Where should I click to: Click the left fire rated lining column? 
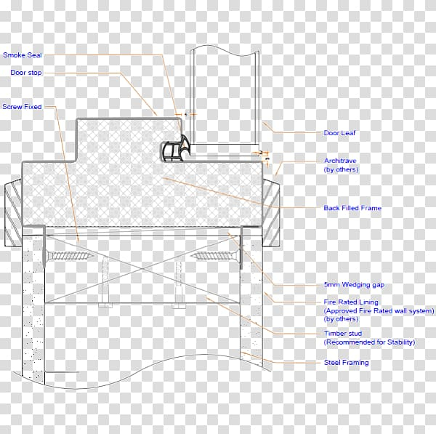click(33, 305)
